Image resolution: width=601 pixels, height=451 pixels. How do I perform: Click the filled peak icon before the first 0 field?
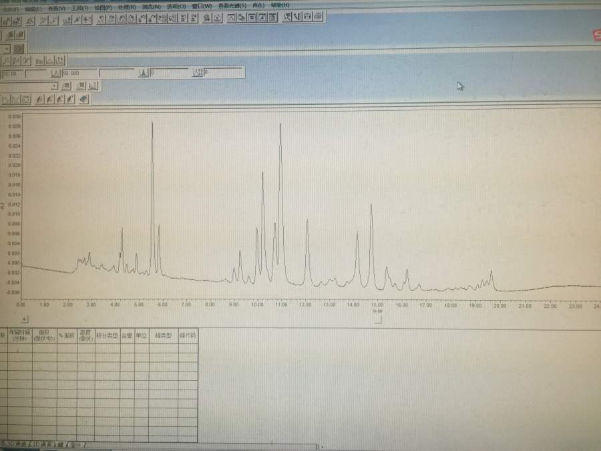(x=144, y=72)
